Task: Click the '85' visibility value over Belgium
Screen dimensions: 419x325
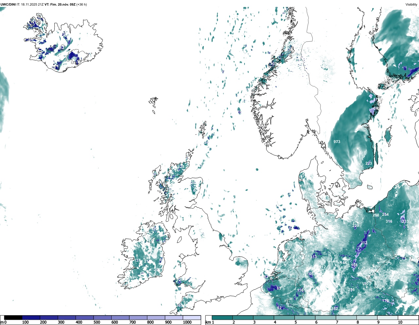Action: [279, 288]
